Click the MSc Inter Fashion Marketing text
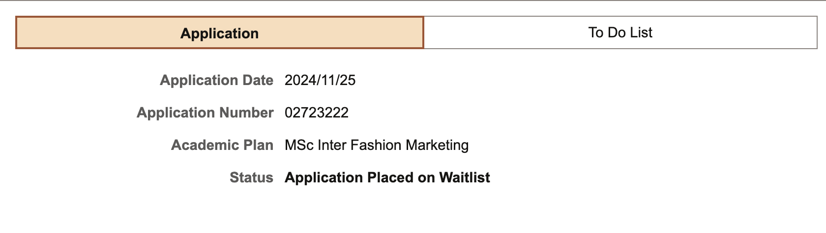 point(376,145)
